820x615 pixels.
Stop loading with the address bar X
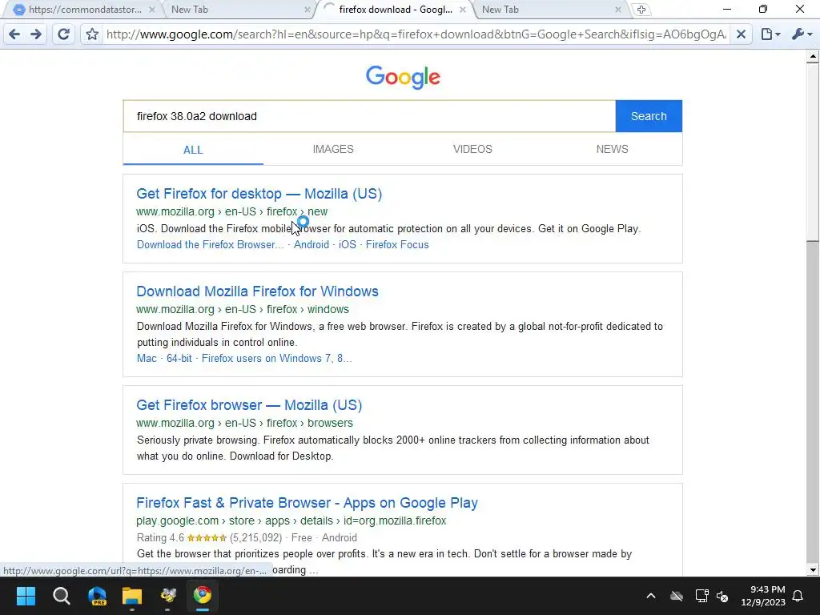click(741, 34)
